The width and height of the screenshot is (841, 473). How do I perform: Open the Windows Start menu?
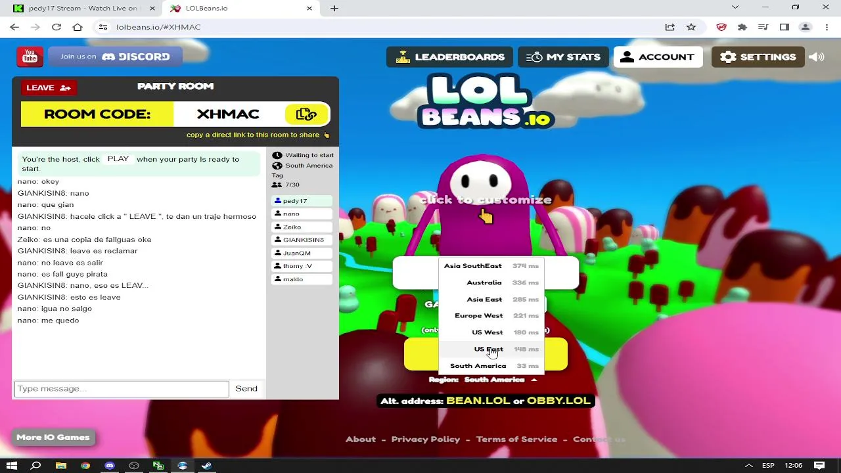[12, 466]
